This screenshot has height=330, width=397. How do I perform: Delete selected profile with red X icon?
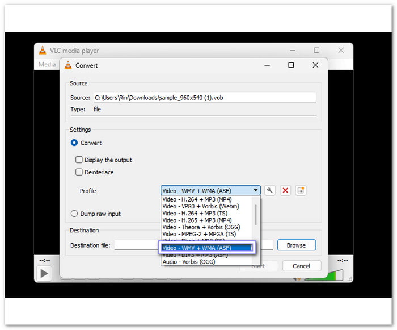click(x=285, y=190)
